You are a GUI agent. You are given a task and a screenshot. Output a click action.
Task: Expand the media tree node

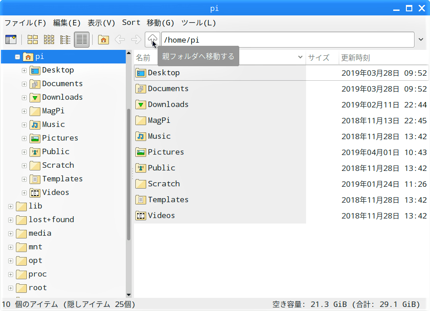pos(11,234)
